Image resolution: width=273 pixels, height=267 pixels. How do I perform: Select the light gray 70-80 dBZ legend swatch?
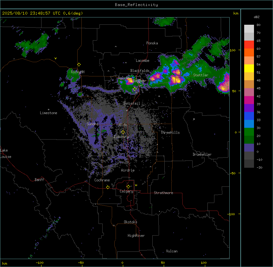[249, 29]
